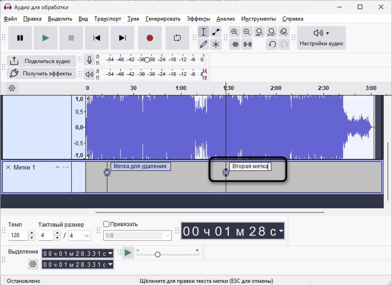Select the Envelope tool

coord(216,32)
